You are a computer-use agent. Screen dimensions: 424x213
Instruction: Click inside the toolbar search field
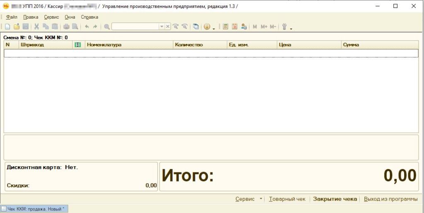(135, 26)
